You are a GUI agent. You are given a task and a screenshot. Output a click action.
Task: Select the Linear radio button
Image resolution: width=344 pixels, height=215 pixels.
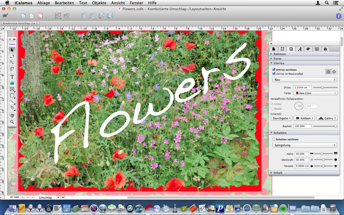[272, 104]
